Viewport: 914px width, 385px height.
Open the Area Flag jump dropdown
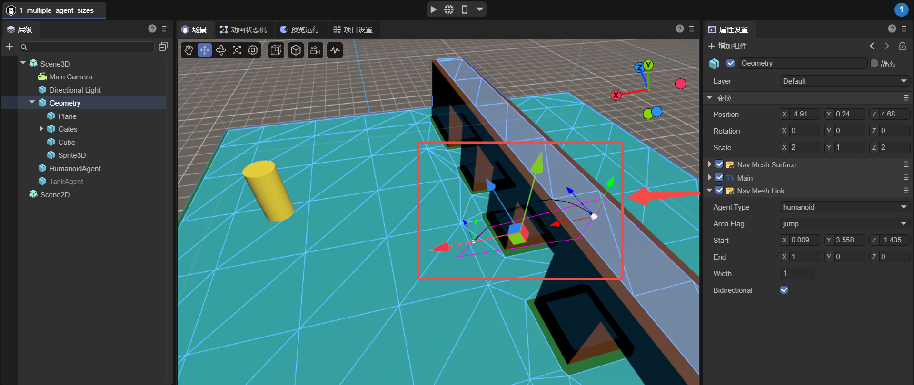(844, 224)
